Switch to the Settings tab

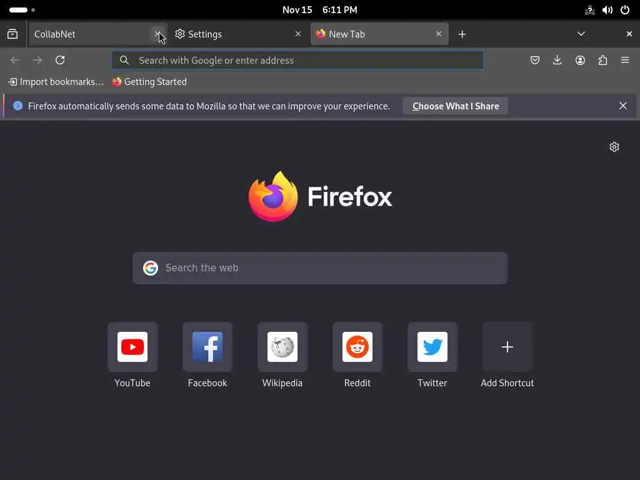point(238,34)
